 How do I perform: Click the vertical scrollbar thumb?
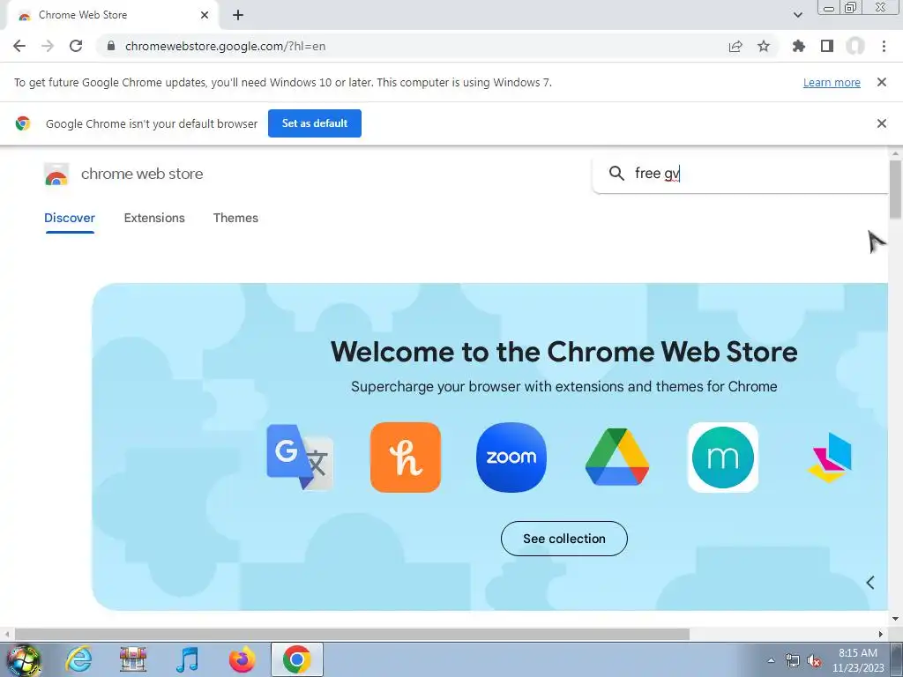tap(895, 190)
